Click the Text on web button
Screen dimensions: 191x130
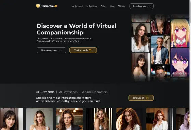[83, 50]
